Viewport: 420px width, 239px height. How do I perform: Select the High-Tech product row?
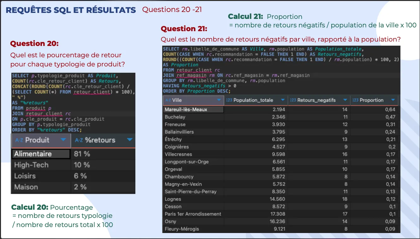click(31, 165)
